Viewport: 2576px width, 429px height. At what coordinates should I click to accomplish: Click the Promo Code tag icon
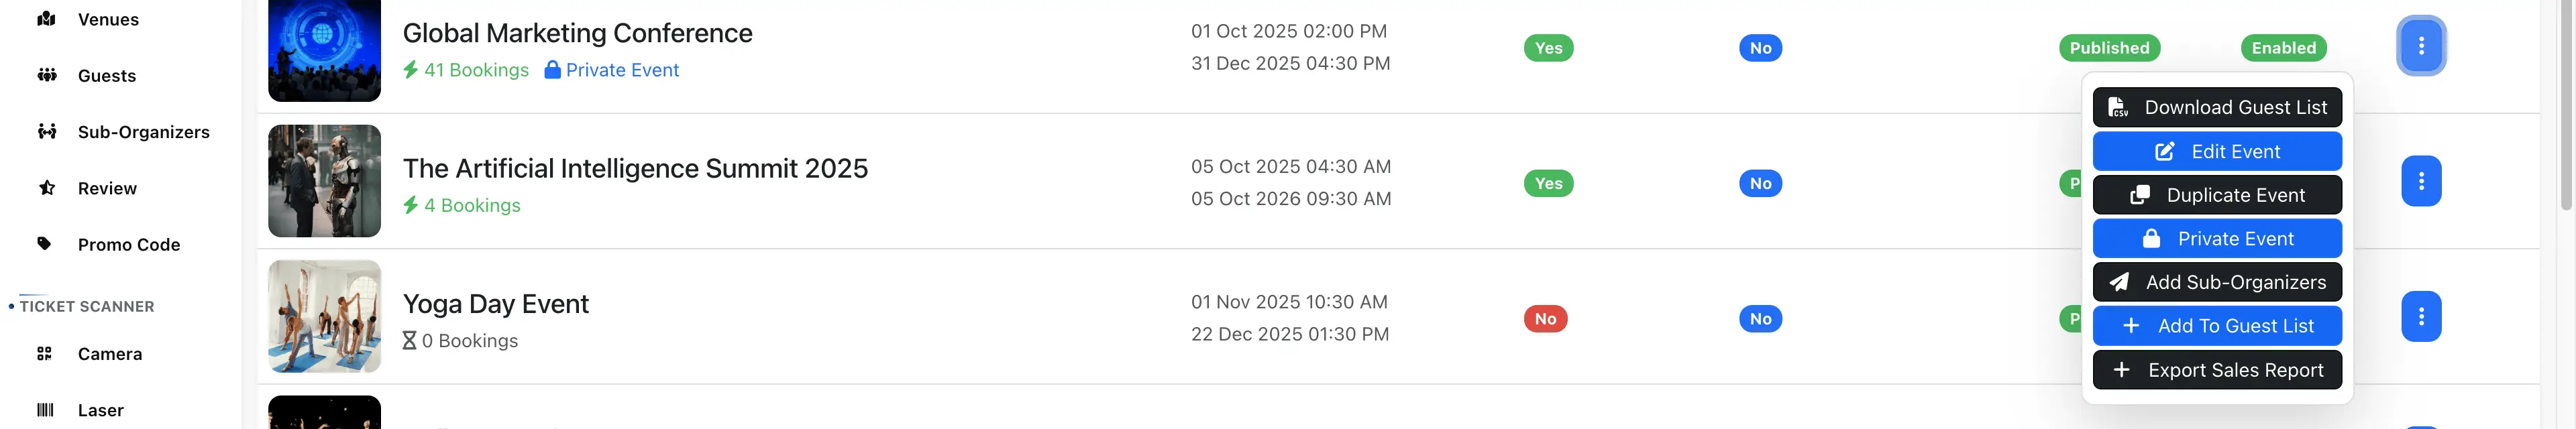(x=45, y=244)
